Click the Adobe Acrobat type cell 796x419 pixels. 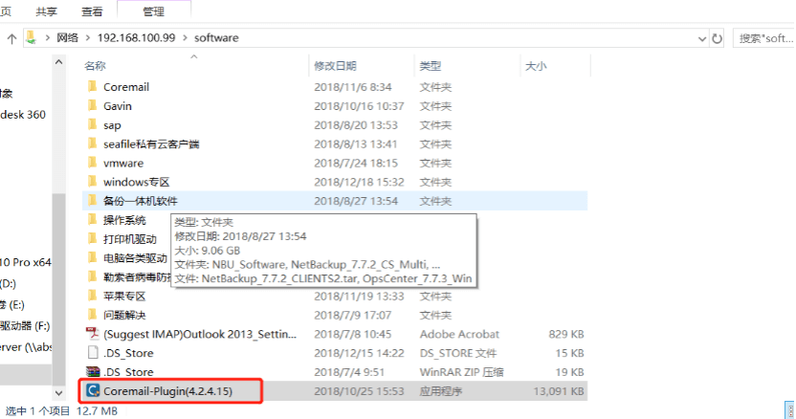(x=459, y=334)
